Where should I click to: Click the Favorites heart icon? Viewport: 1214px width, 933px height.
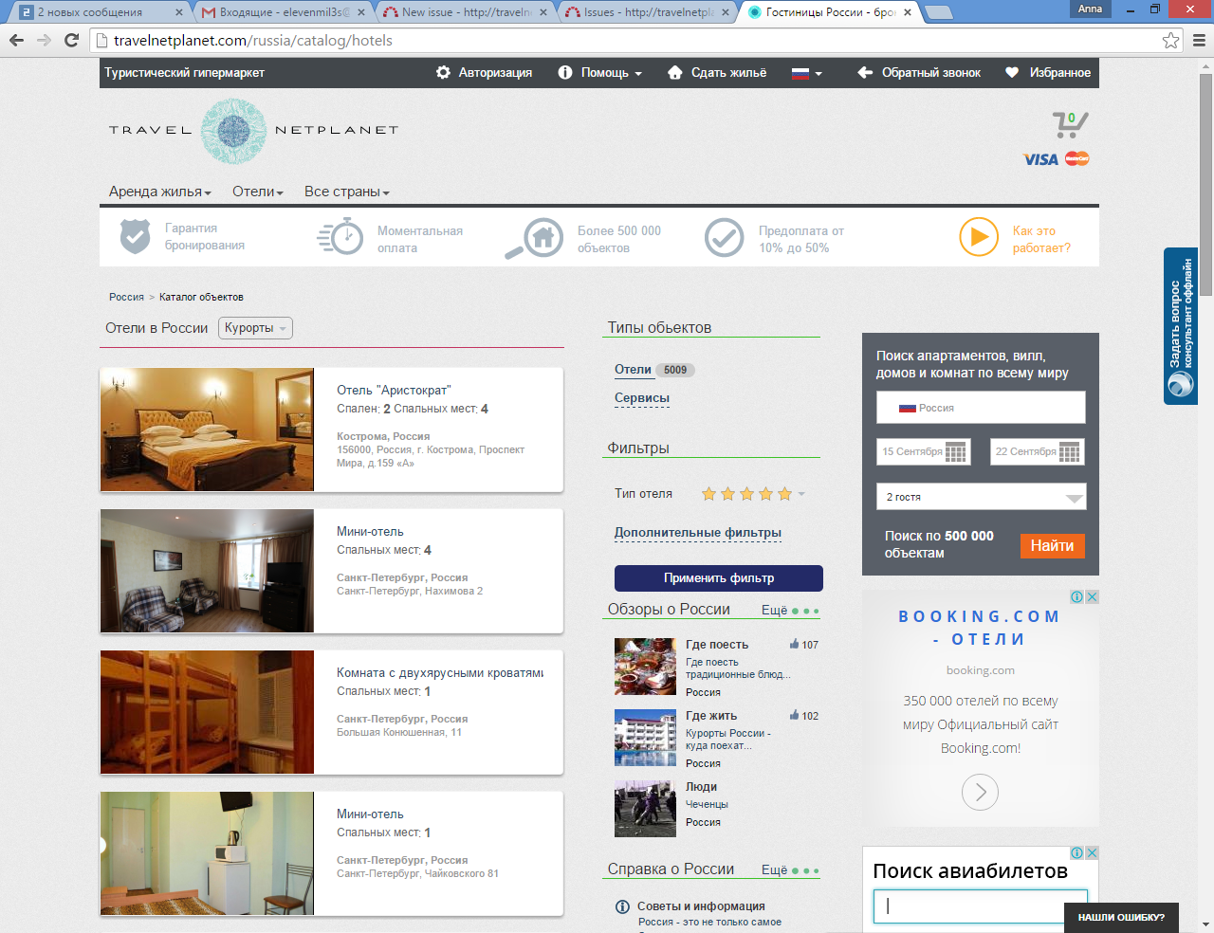[x=1012, y=72]
